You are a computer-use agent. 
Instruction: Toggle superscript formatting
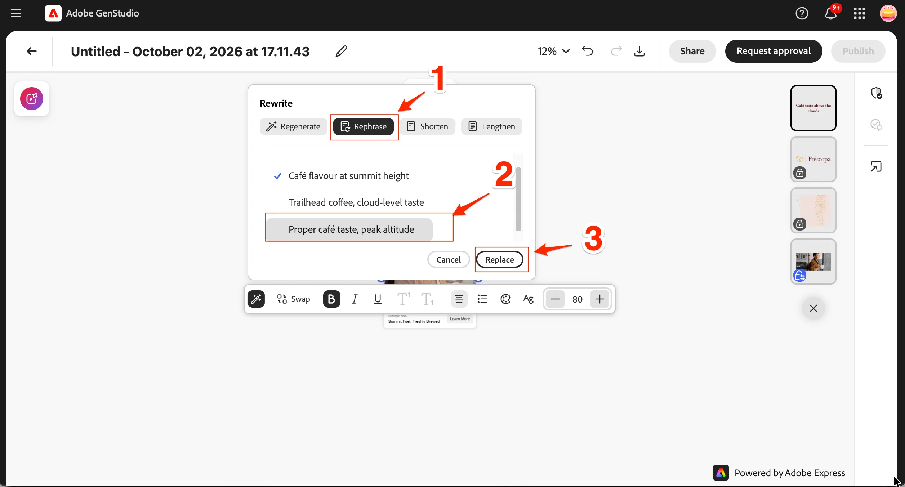click(x=404, y=299)
